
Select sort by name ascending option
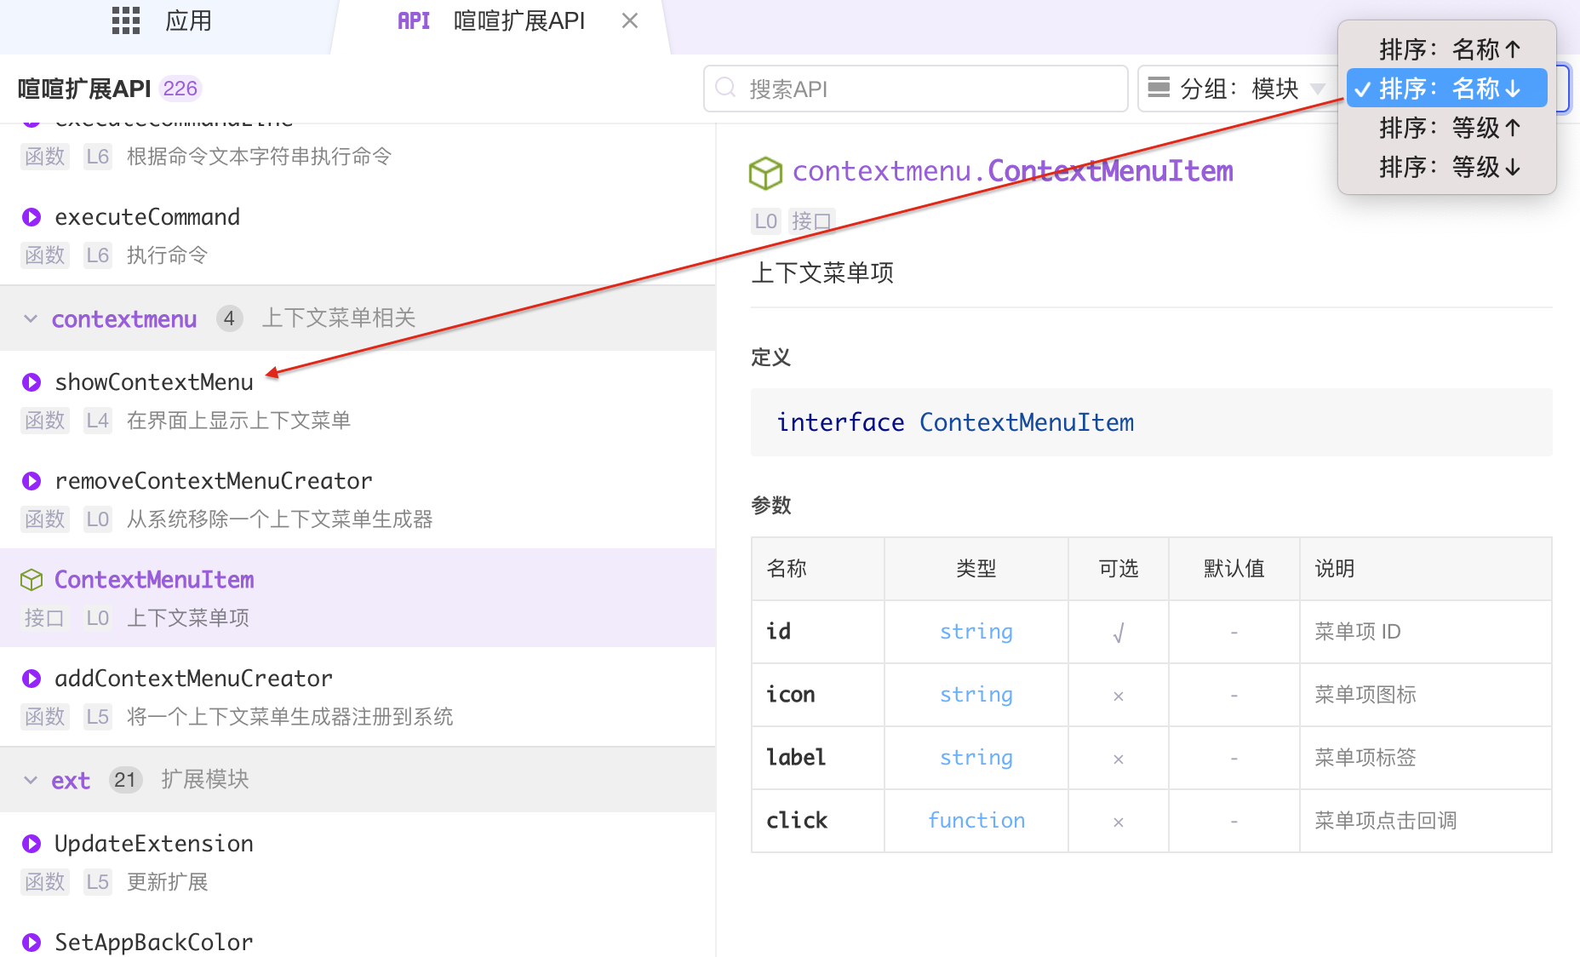pos(1447,49)
